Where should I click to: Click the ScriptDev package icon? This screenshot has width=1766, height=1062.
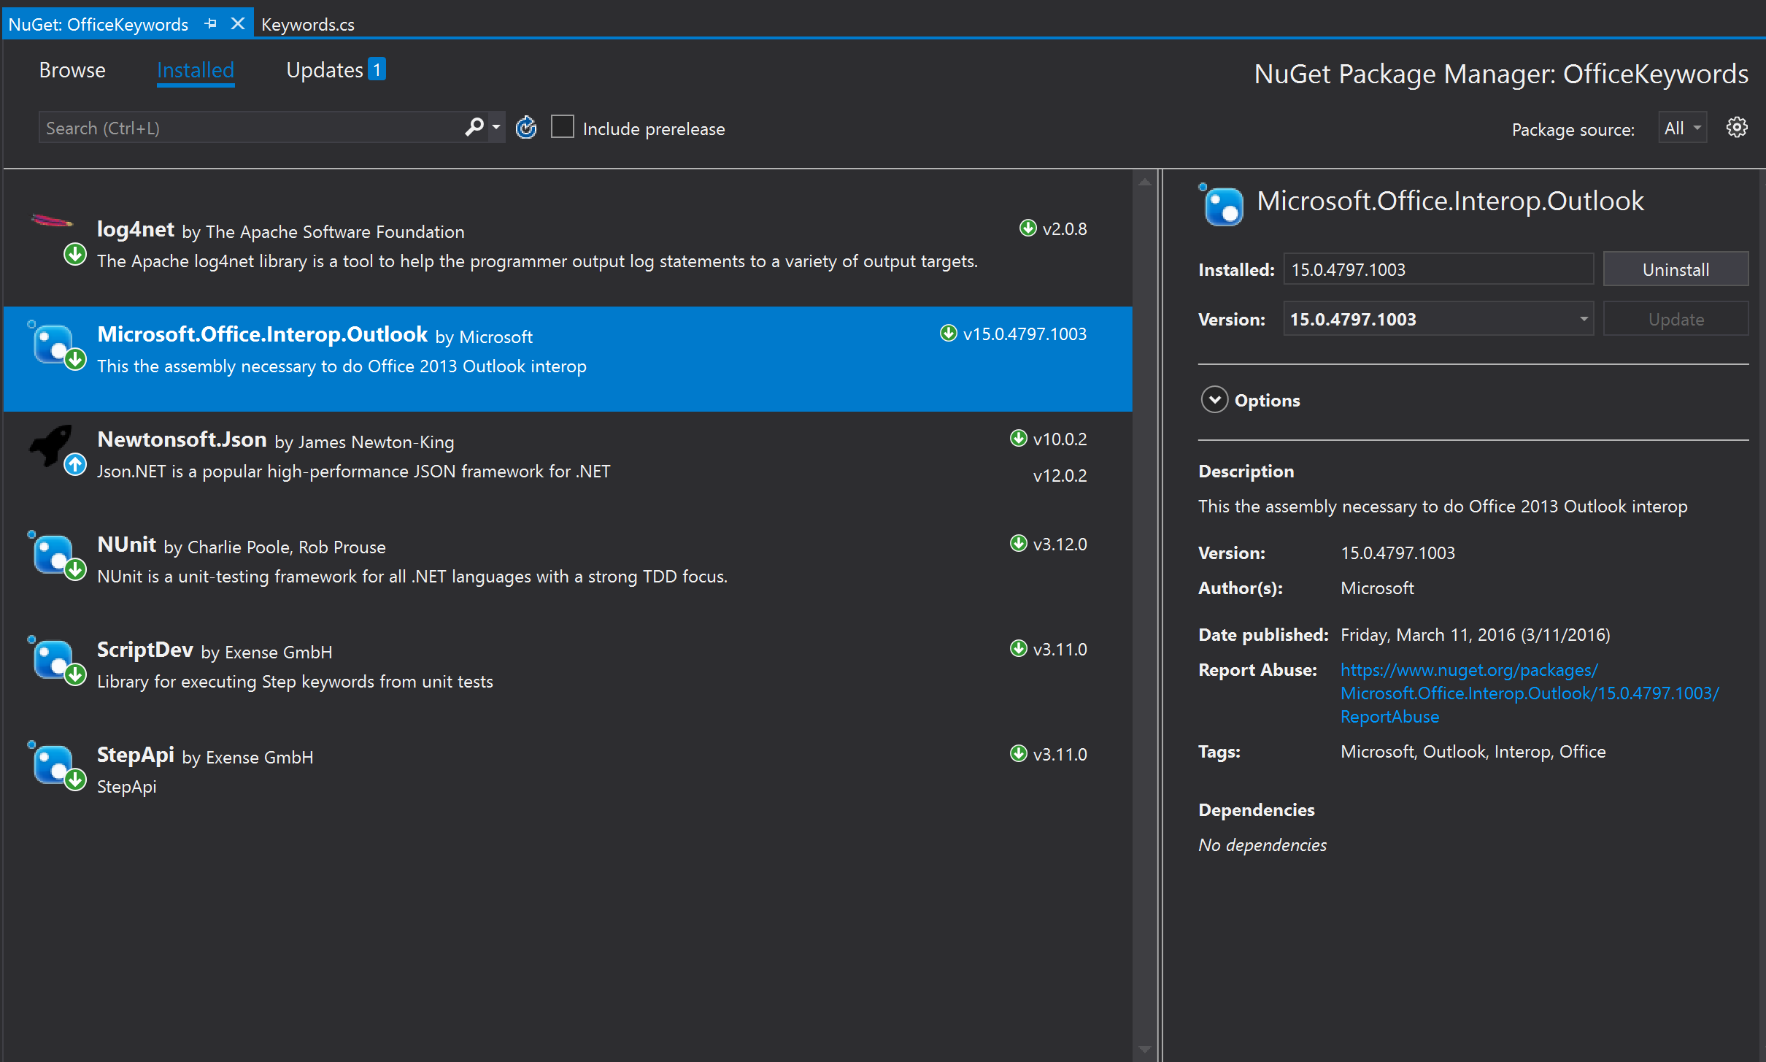tap(53, 658)
